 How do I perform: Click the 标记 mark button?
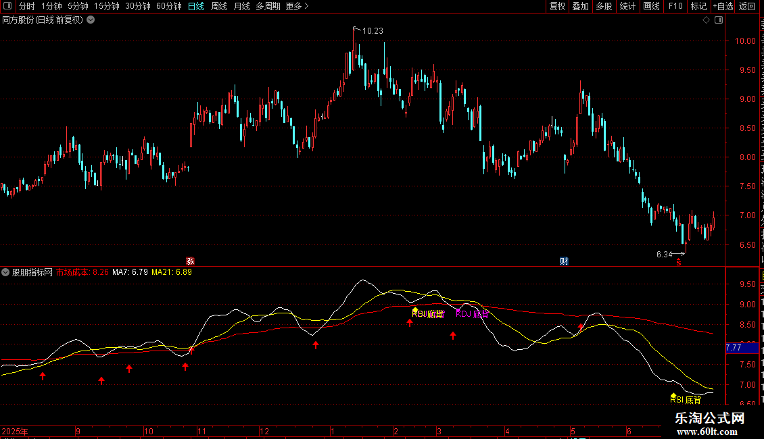pos(698,6)
